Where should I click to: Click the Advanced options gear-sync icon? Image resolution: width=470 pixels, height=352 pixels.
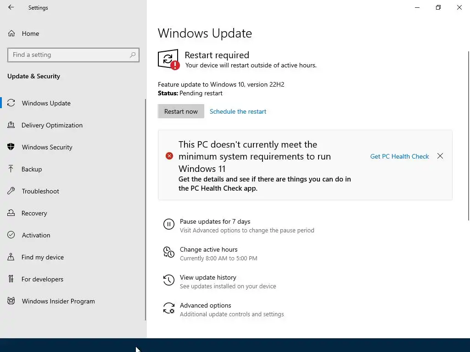point(169,308)
